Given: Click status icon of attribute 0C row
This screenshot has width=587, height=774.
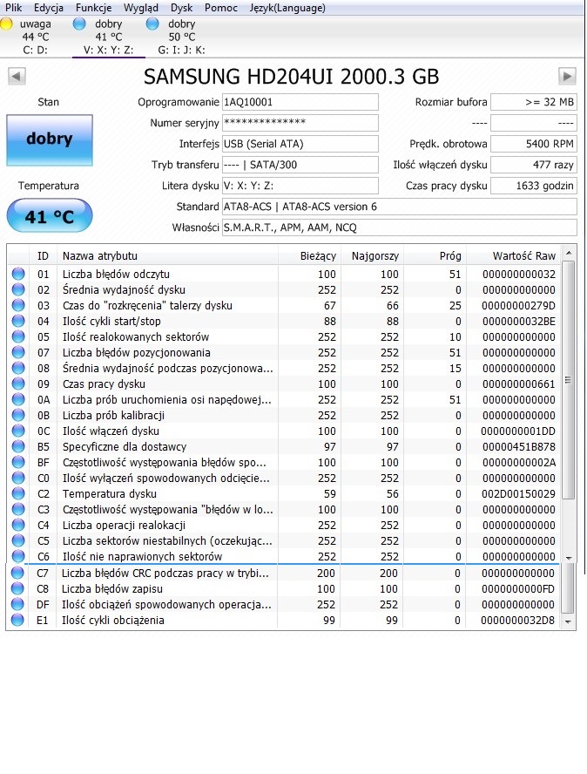Looking at the screenshot, I should pos(18,431).
